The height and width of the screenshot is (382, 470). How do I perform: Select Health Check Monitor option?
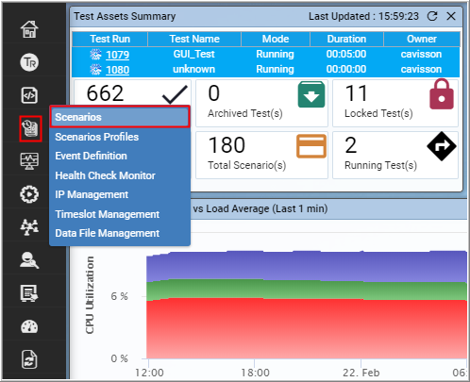tap(105, 175)
